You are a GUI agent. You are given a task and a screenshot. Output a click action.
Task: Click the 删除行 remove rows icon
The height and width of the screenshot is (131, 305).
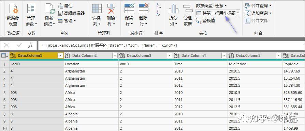tap(144, 8)
